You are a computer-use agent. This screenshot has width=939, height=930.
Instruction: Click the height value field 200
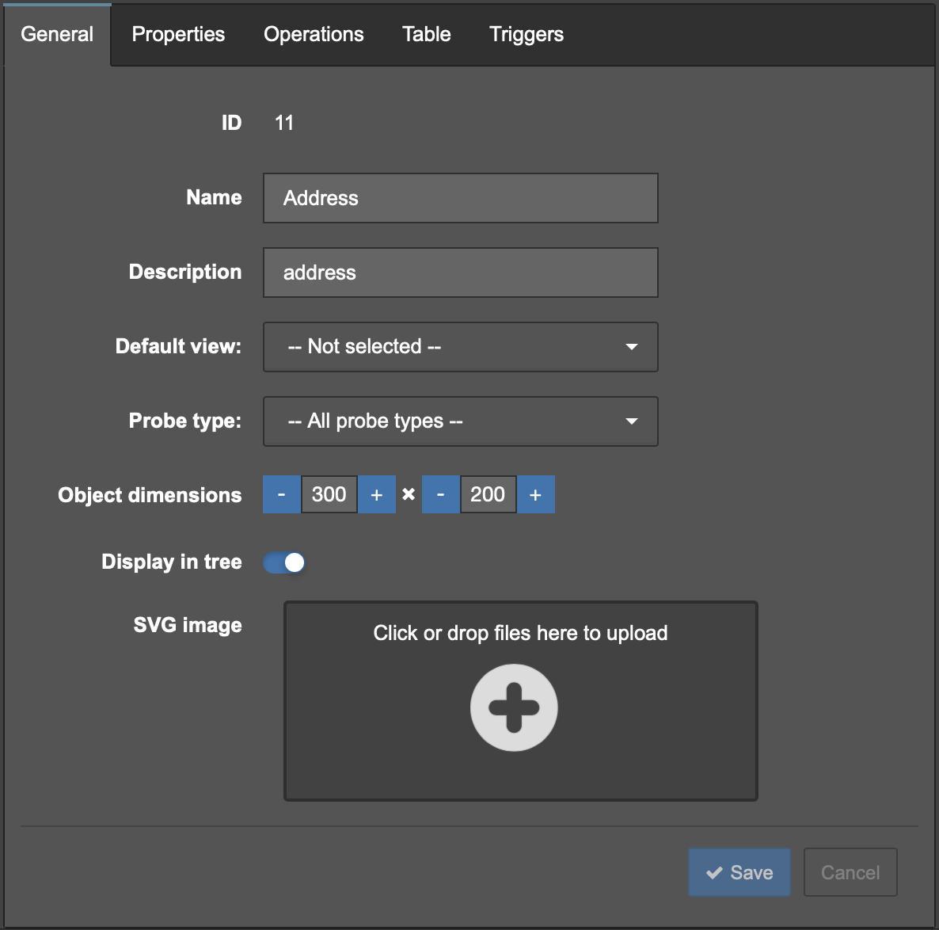tap(488, 494)
